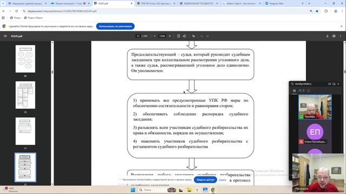Click the redo icon in PDF toolbar
Image resolution: width=346 pixels, height=194 pixels.
(x=208, y=36)
